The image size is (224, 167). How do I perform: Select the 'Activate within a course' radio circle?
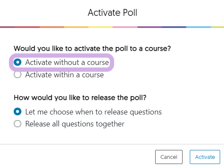18,74
